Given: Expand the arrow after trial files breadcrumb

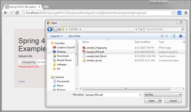Looking at the screenshot, I should pyautogui.click(x=80, y=29).
